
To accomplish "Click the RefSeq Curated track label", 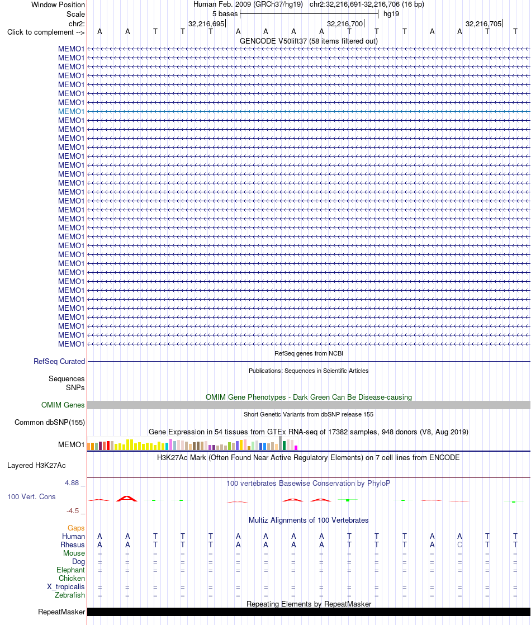I will pyautogui.click(x=59, y=362).
